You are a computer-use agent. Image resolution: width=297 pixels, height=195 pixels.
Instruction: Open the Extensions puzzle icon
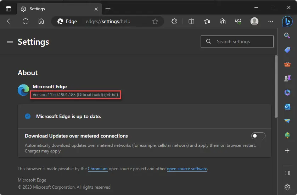174,21
